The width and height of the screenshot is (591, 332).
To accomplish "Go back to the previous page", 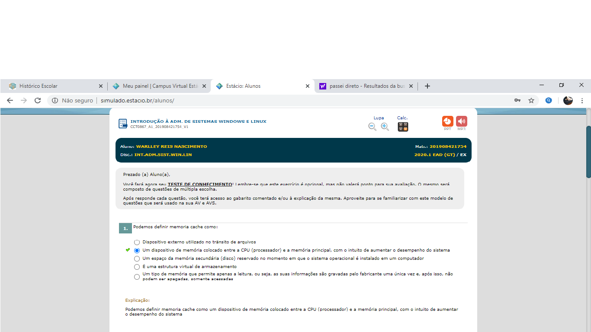I will (10, 100).
